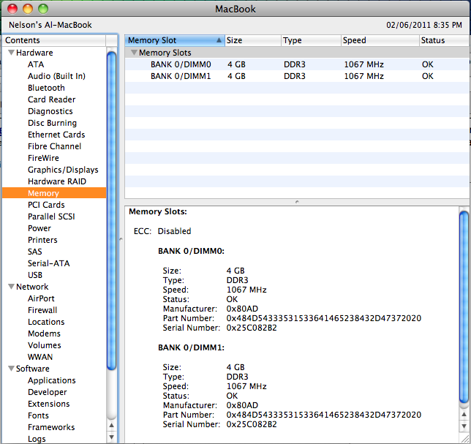Click the Contents column header
The image size is (471, 444).
pos(54,40)
